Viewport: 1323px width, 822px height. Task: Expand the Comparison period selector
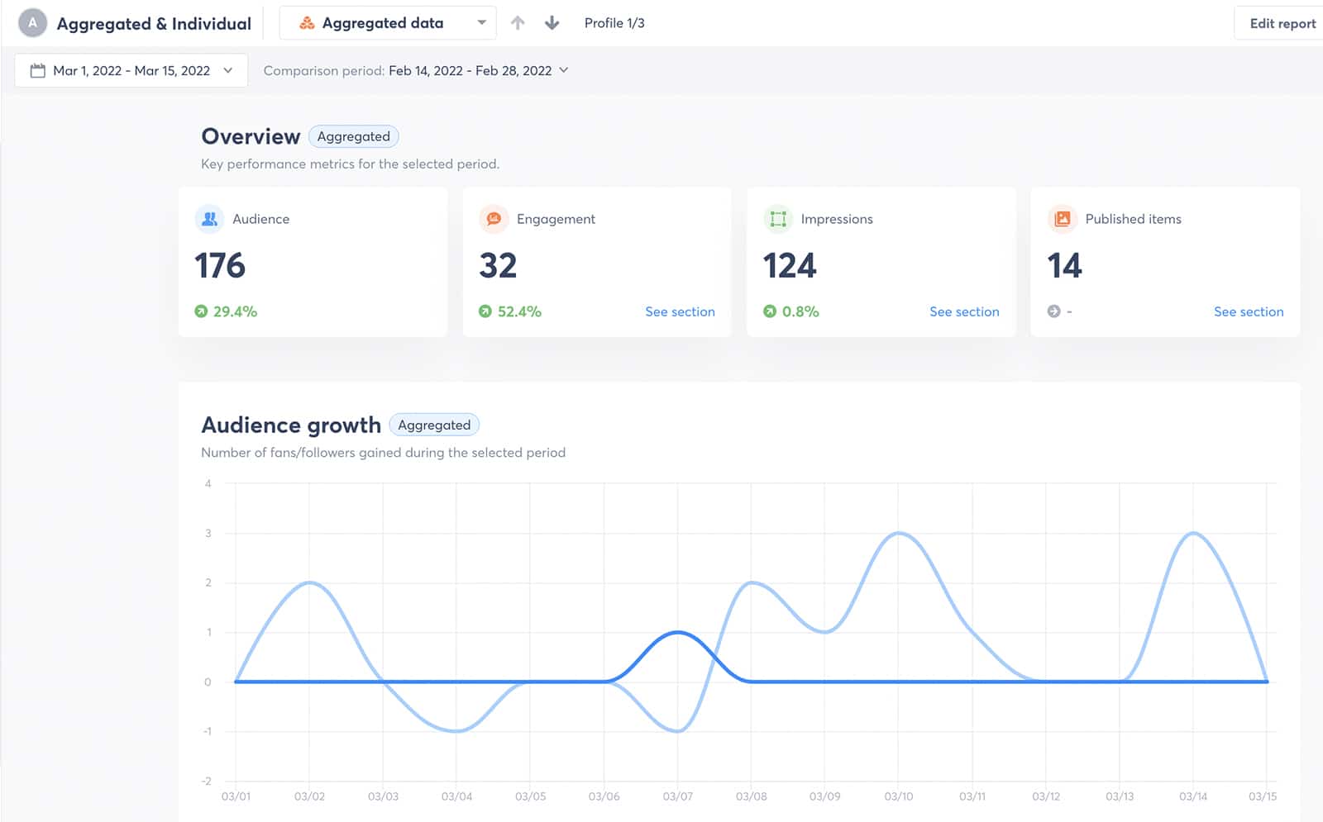click(563, 70)
